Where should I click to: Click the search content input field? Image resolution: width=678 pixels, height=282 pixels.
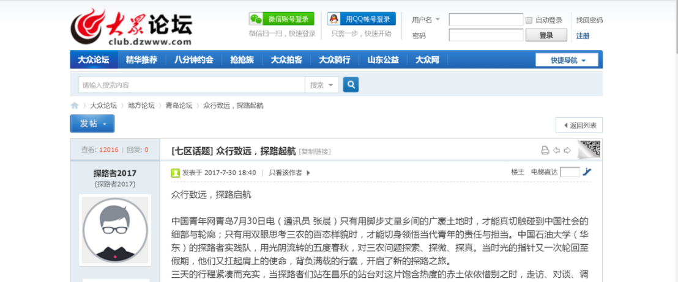[191, 85]
